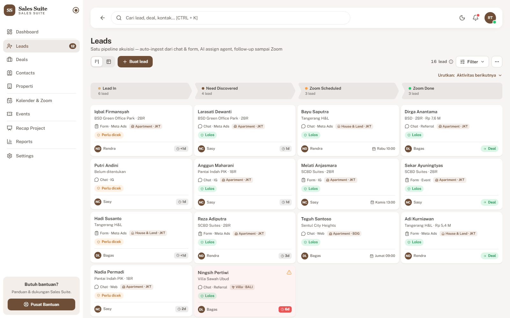510x318 pixels.
Task: Focus the lead search field
Action: pyautogui.click(x=230, y=18)
